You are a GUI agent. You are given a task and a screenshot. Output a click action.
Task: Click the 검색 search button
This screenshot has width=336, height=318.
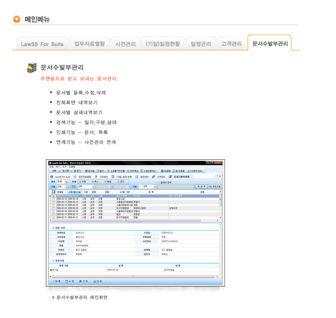click(201, 186)
